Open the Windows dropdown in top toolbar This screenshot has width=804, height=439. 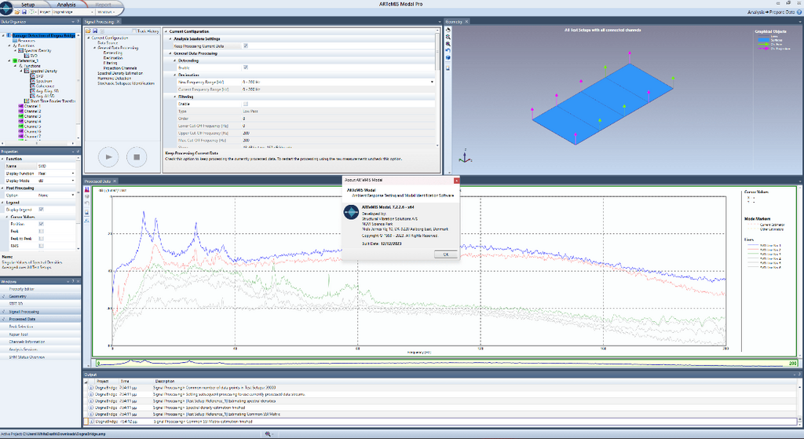point(108,12)
